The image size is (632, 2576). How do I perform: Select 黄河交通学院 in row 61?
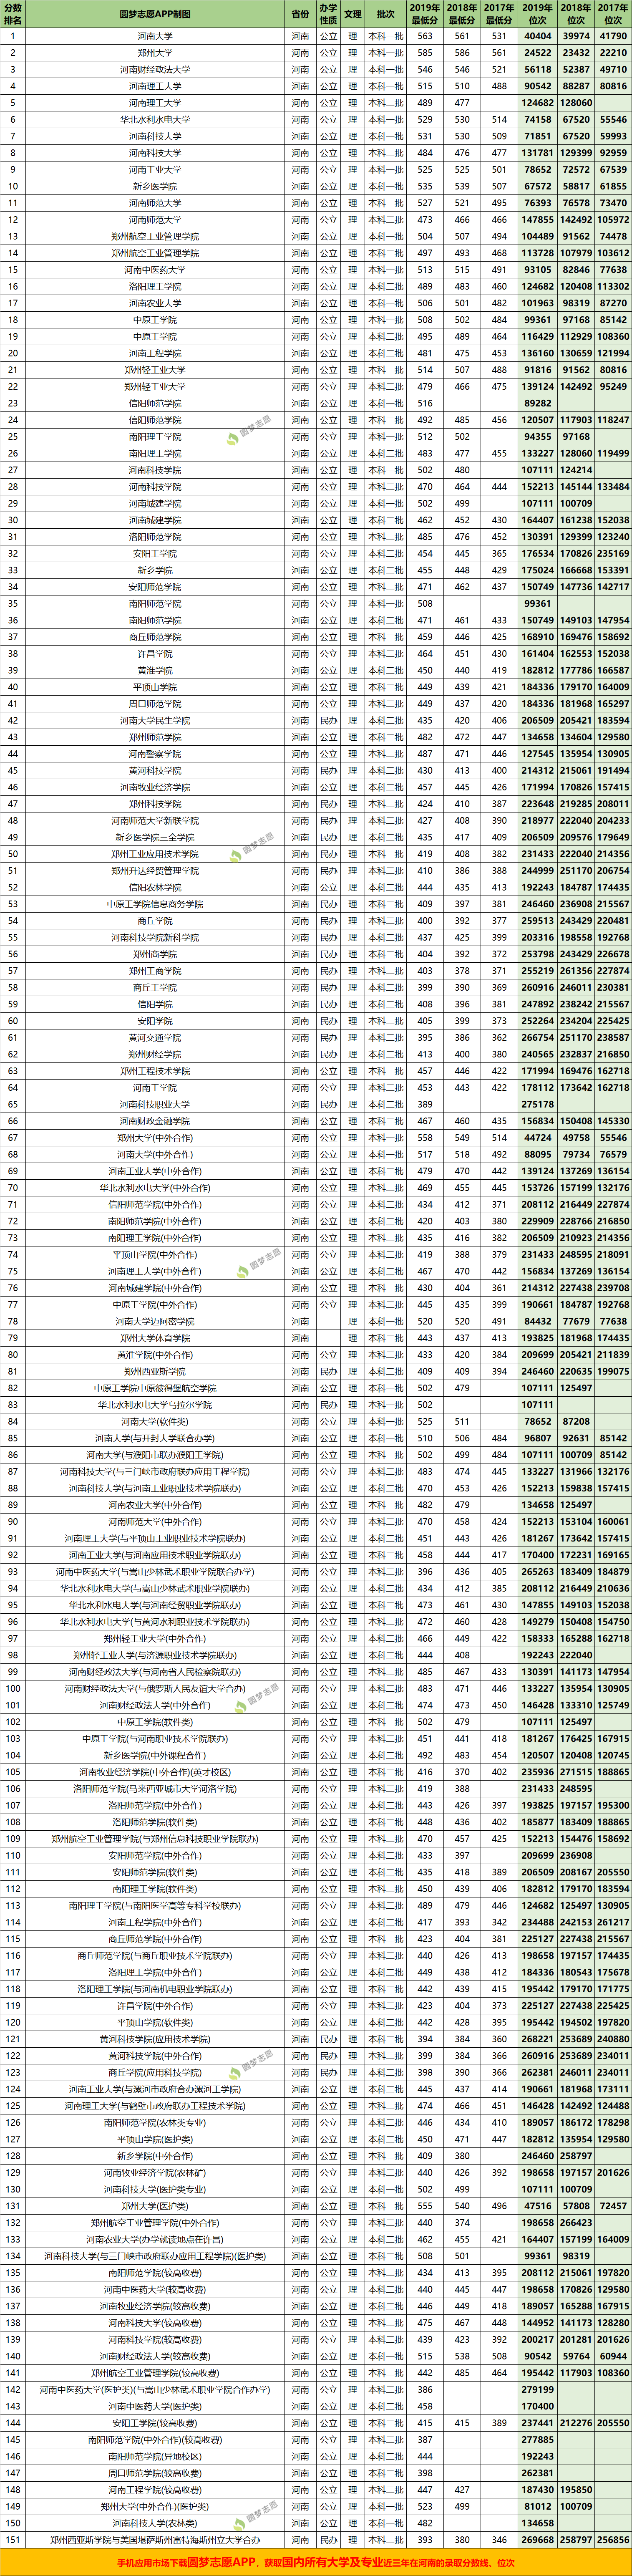[155, 1038]
